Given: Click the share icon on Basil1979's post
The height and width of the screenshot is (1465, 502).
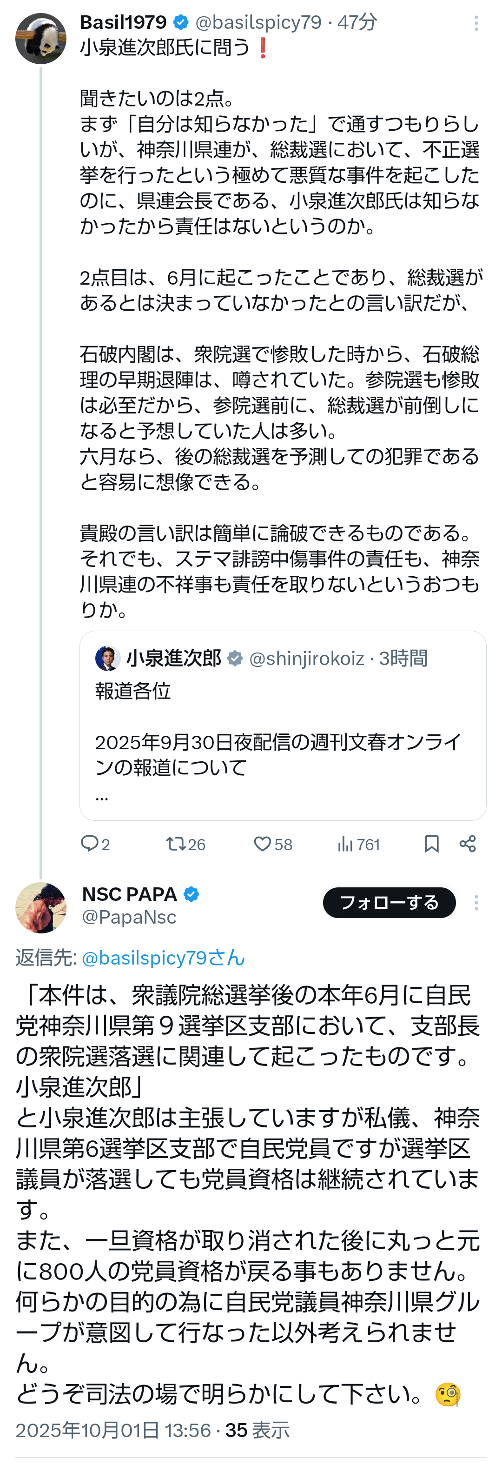Looking at the screenshot, I should (x=468, y=844).
